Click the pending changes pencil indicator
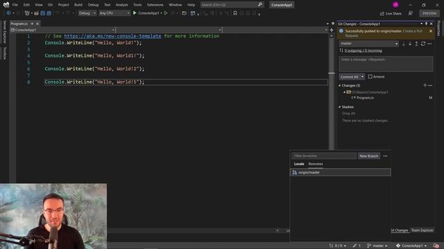Image resolution: width=444 pixels, height=249 pixels. click(x=357, y=246)
